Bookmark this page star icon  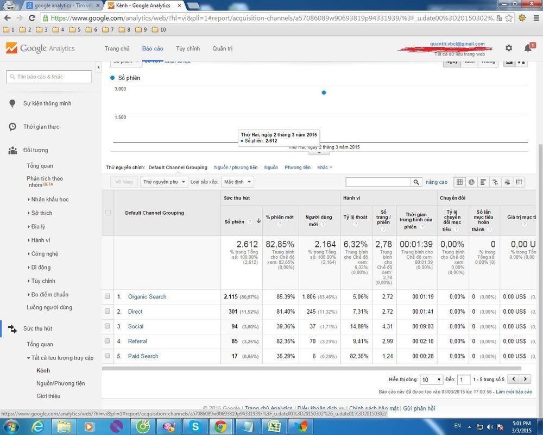click(509, 18)
